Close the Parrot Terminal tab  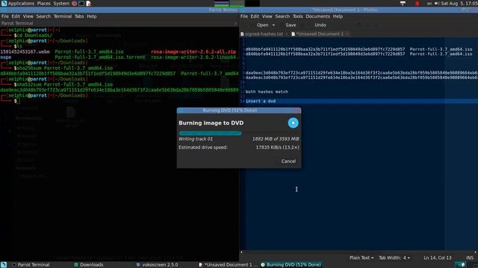[236, 23]
